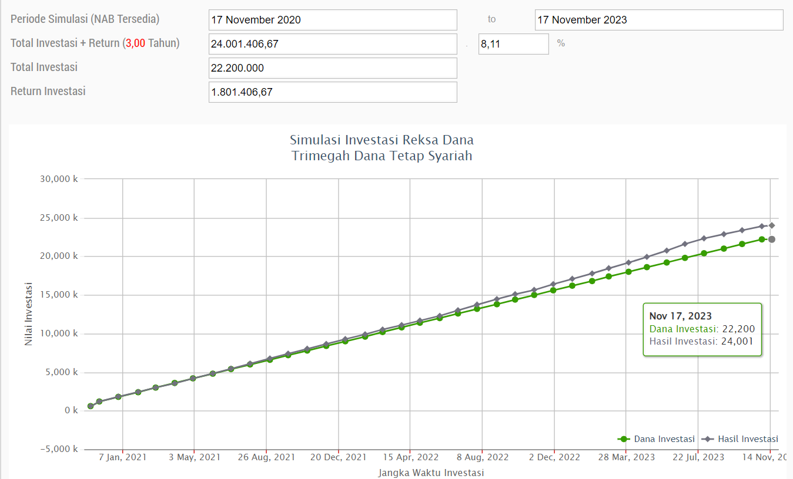Click the 'Total Investasi + Return' label
Viewport: 793px width, 479px height.
pyautogui.click(x=95, y=43)
